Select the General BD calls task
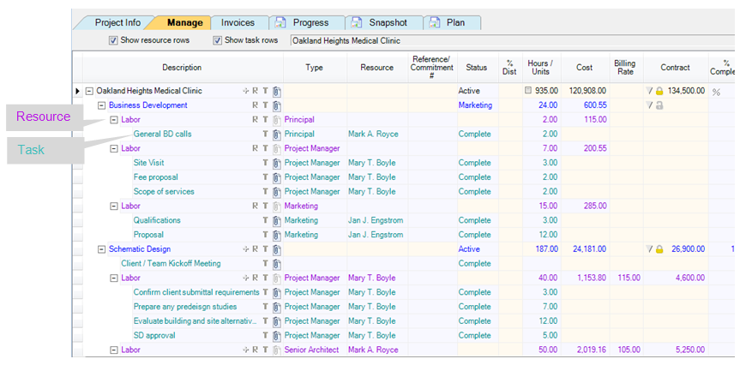 click(x=162, y=135)
